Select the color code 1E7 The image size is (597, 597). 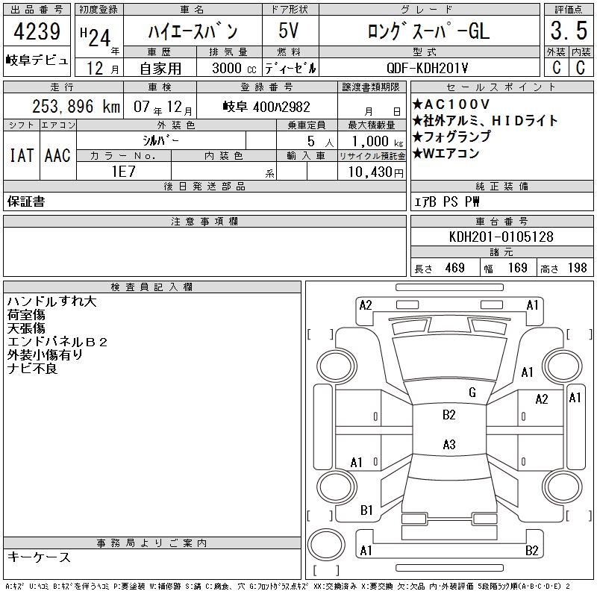[x=123, y=172]
